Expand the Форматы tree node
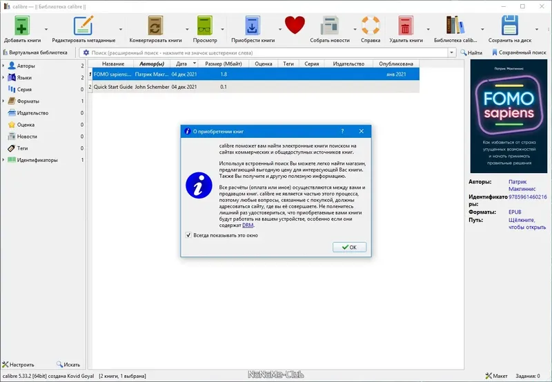The image size is (552, 382). 3,101
